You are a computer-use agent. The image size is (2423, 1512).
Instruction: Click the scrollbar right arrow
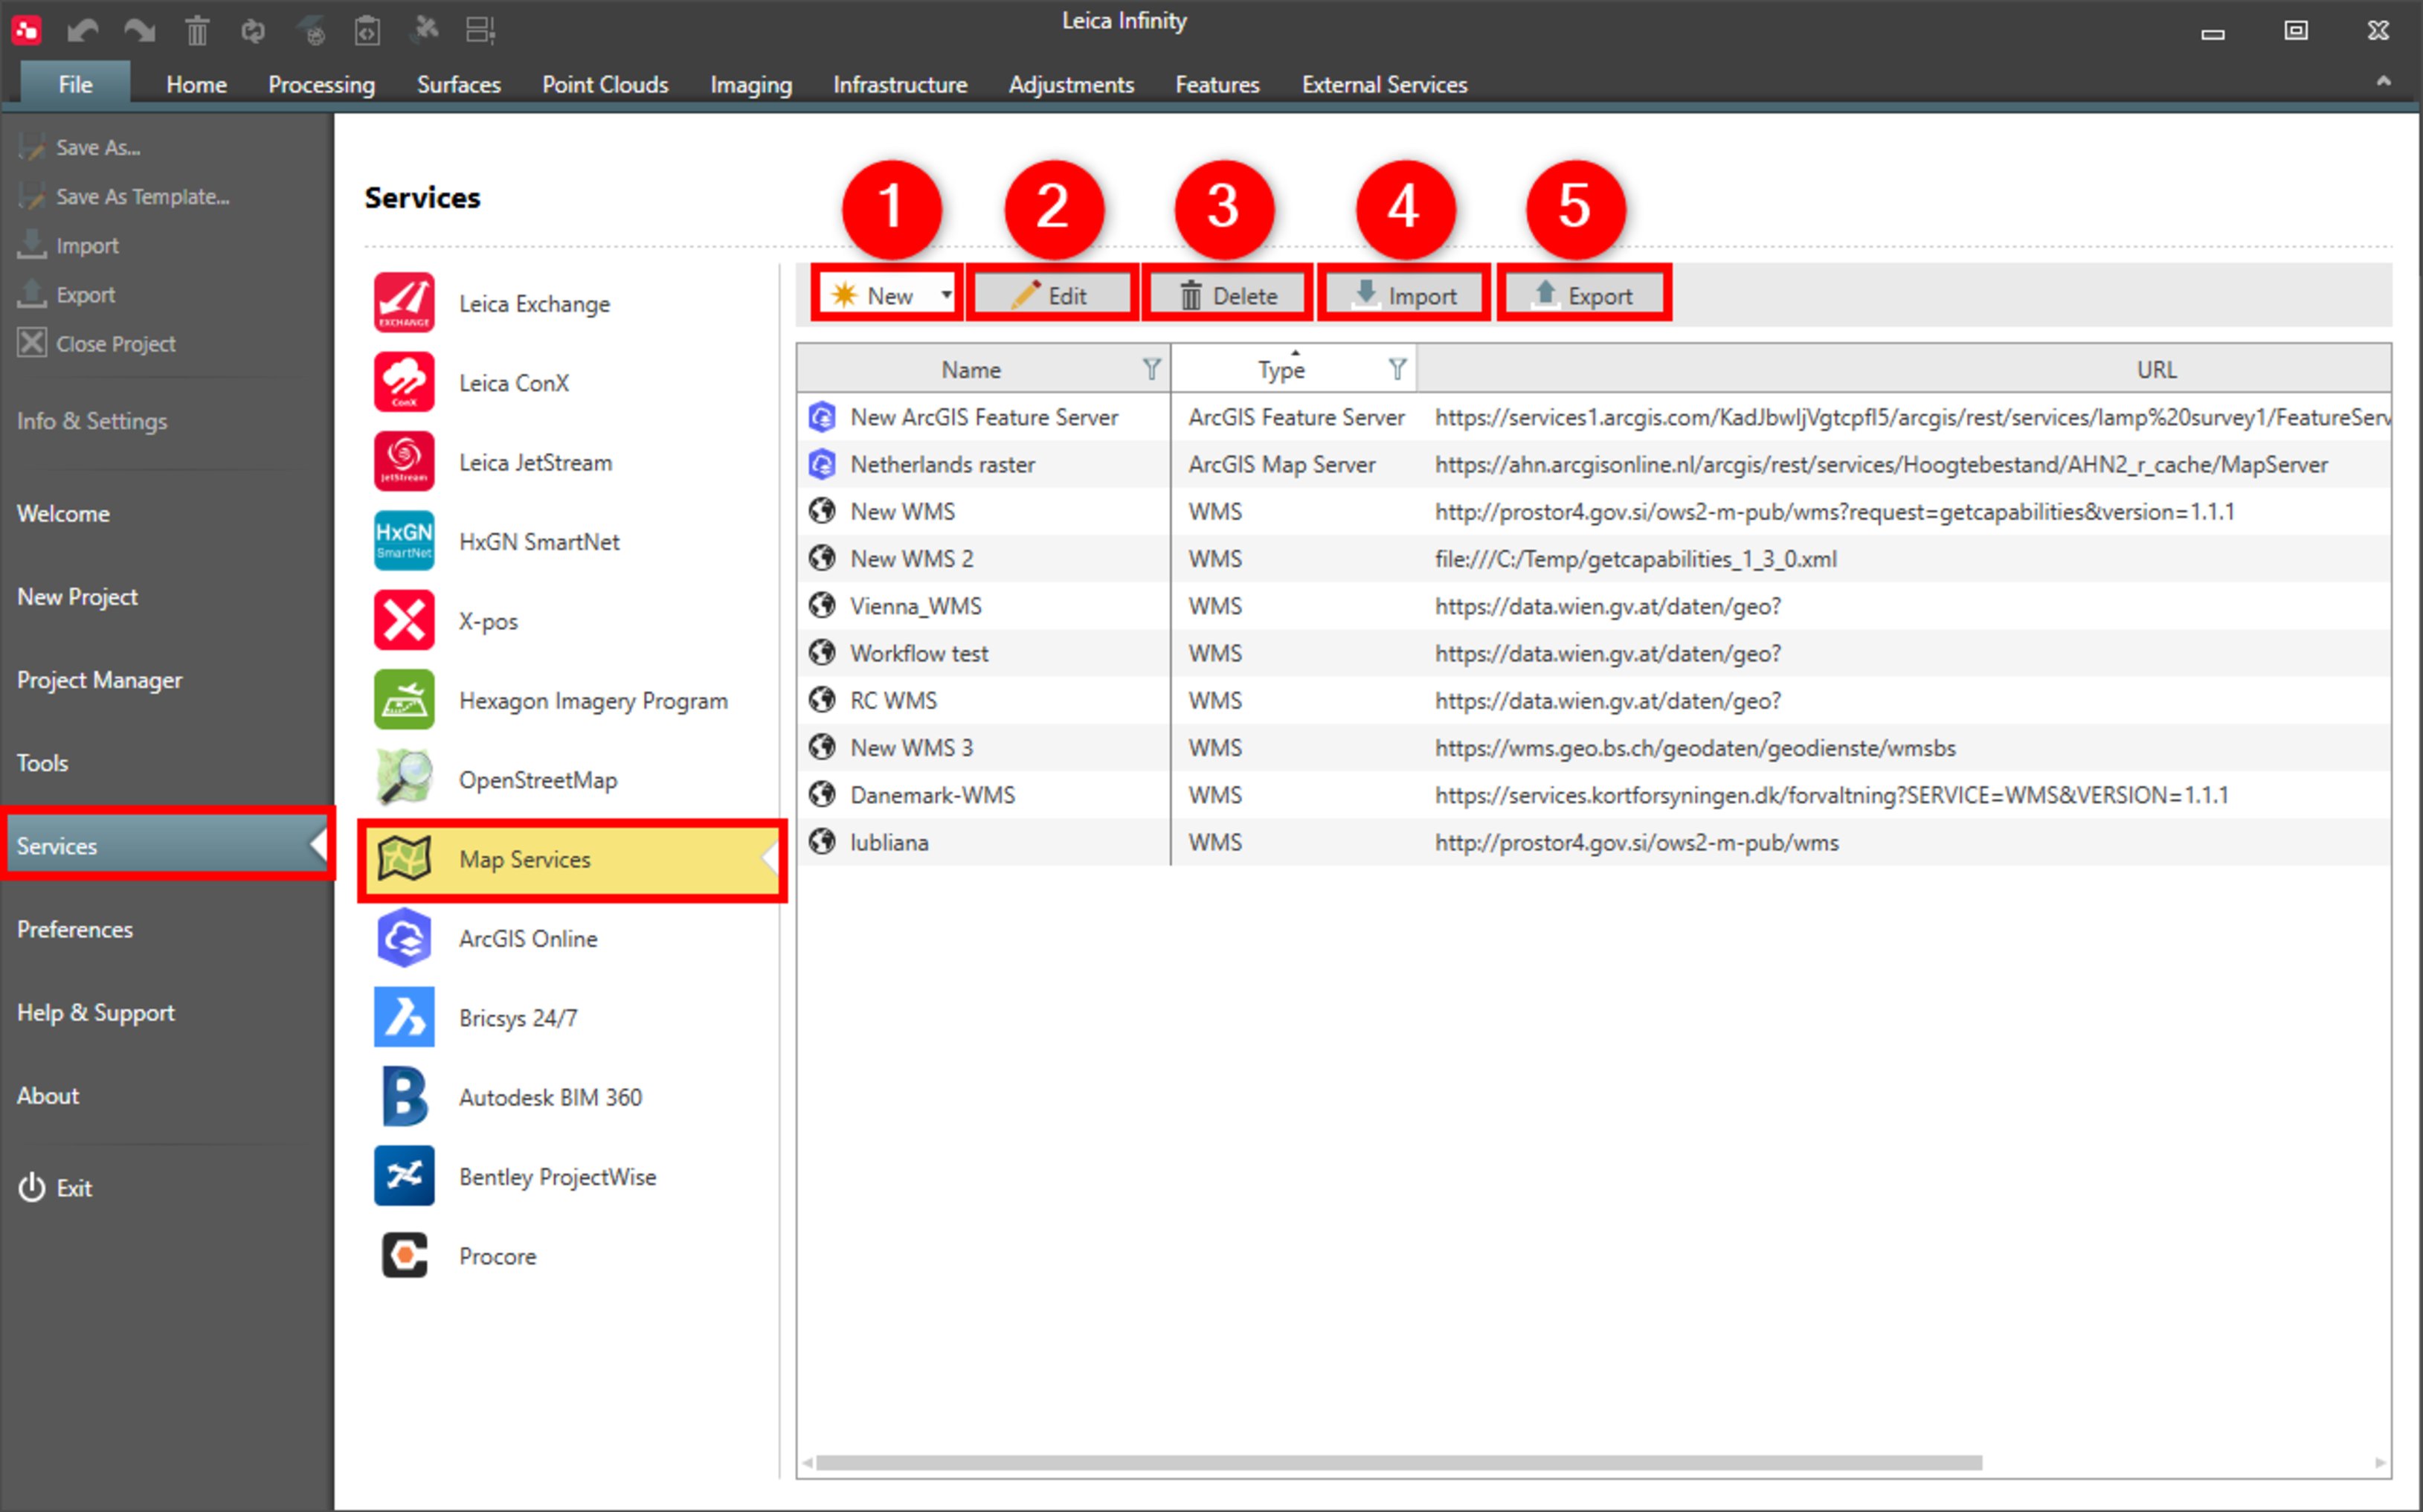(2380, 1462)
